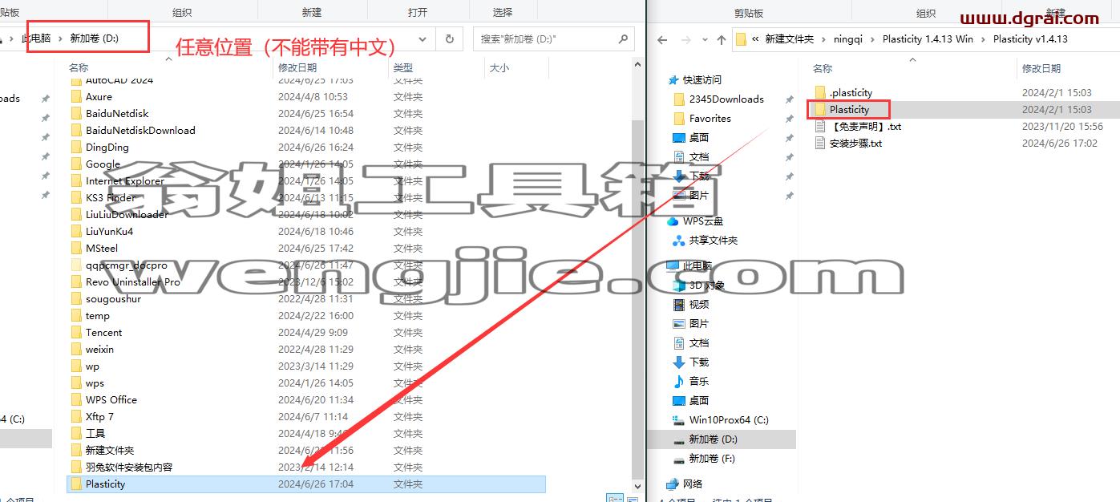Select Win10Prox64 (C:) drive
This screenshot has height=502, width=1120.
click(720, 419)
